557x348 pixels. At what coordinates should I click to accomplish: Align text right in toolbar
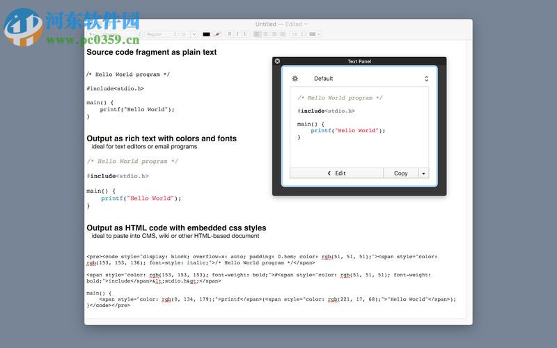pos(274,34)
